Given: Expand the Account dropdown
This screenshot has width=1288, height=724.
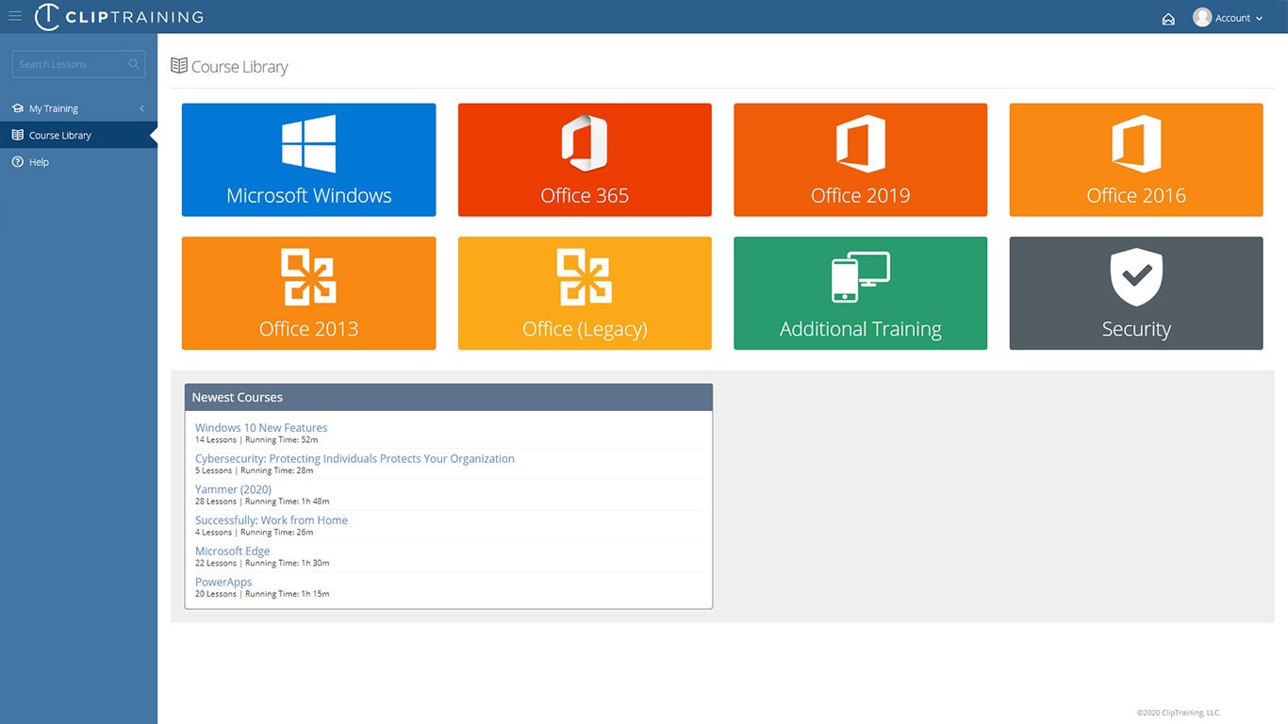Looking at the screenshot, I should click(x=1239, y=18).
